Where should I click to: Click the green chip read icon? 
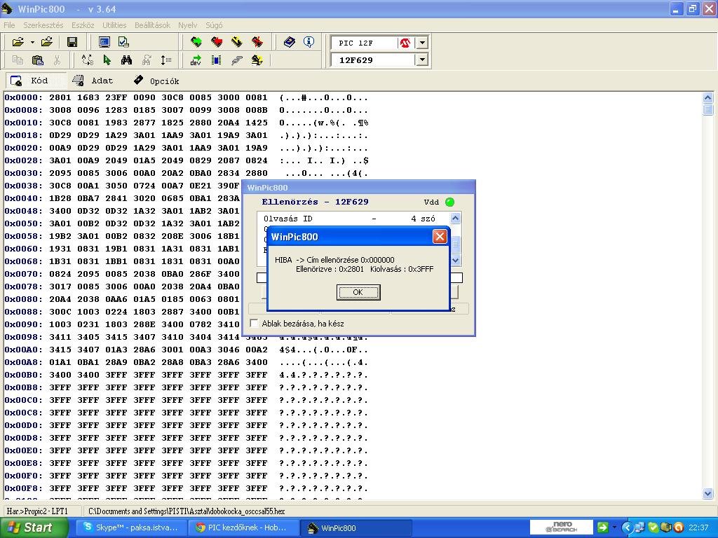pos(196,42)
